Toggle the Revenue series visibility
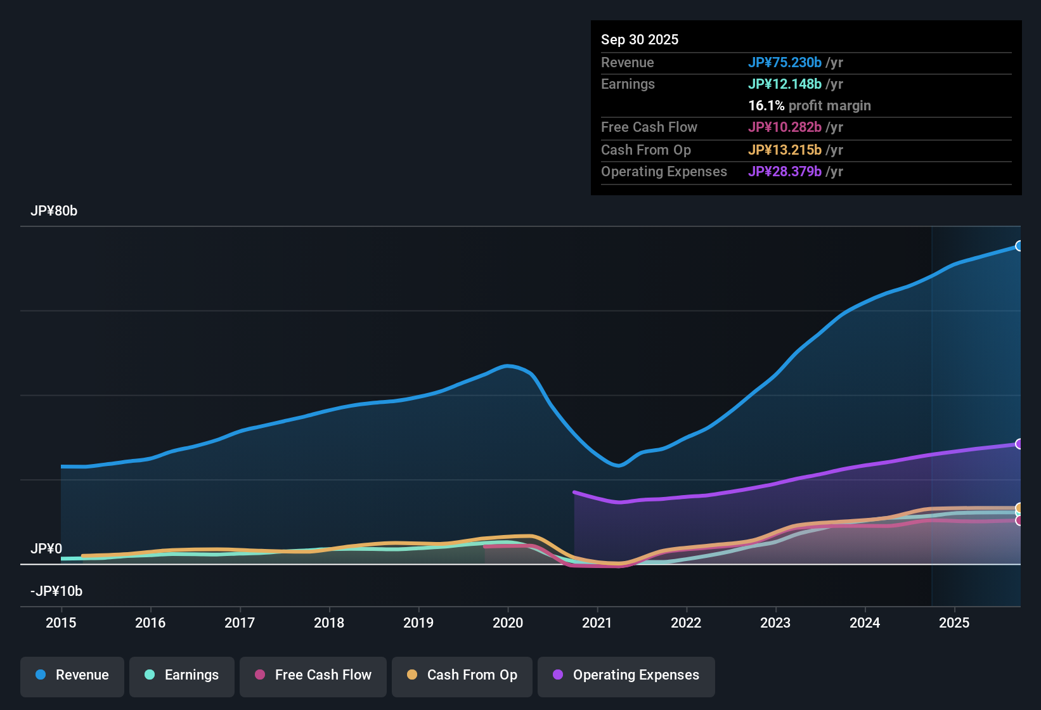This screenshot has width=1041, height=710. (72, 675)
